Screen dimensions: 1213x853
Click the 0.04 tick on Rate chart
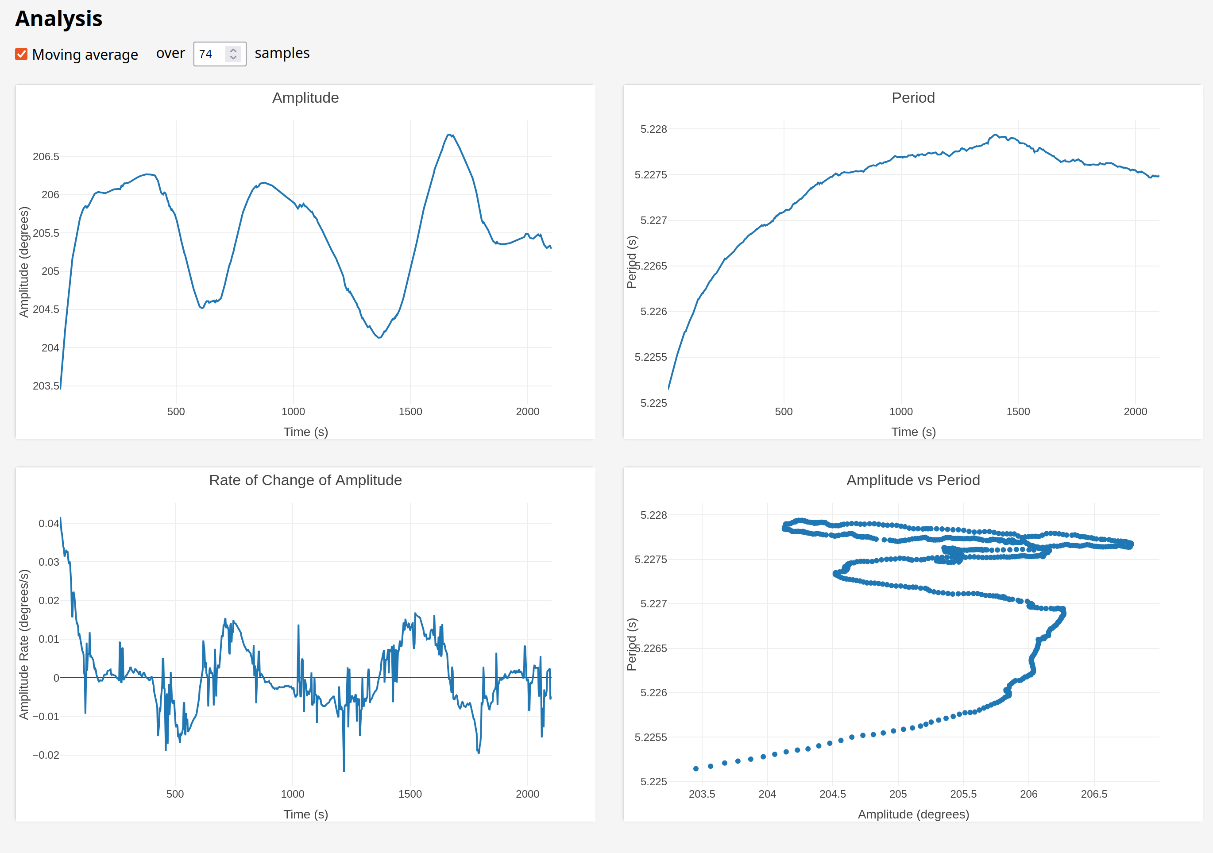pyautogui.click(x=49, y=523)
